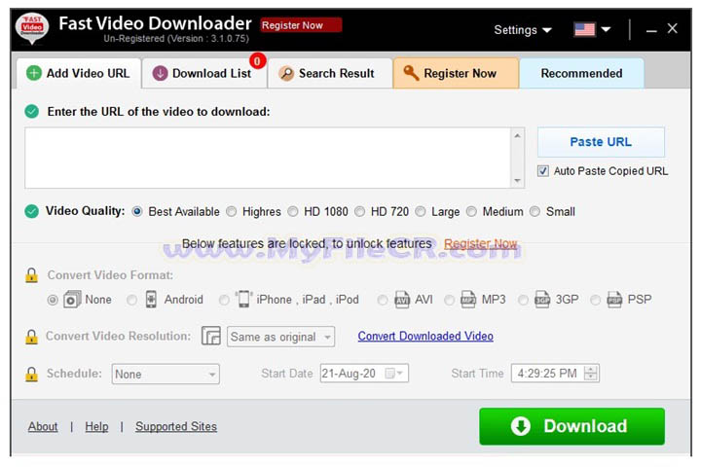Select None convert format radio button

coord(53,301)
